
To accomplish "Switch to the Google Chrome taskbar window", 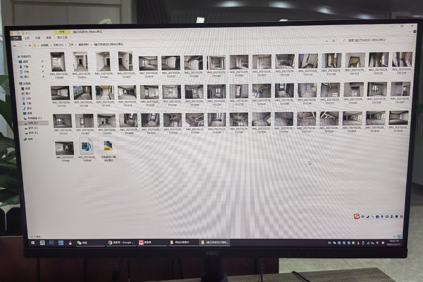I will point(121,242).
